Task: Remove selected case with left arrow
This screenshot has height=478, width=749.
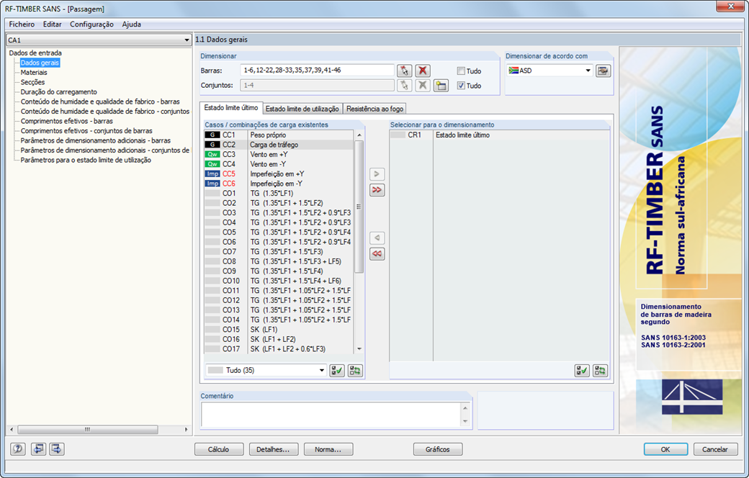Action: pos(377,238)
